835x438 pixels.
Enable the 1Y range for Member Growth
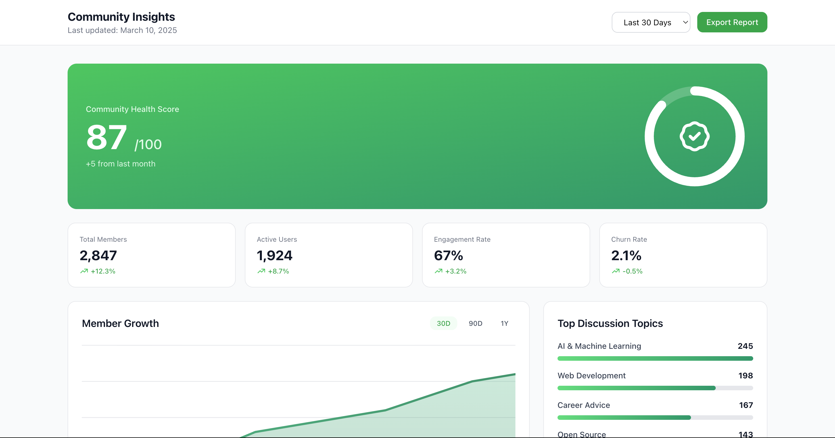click(504, 323)
